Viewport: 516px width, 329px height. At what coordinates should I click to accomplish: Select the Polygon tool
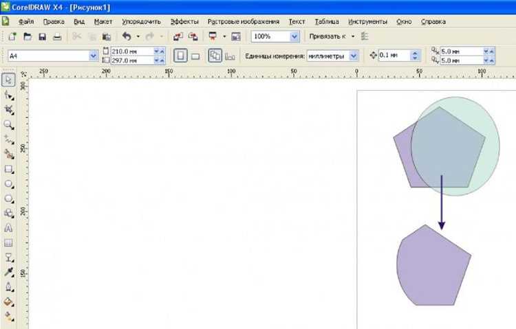click(8, 198)
